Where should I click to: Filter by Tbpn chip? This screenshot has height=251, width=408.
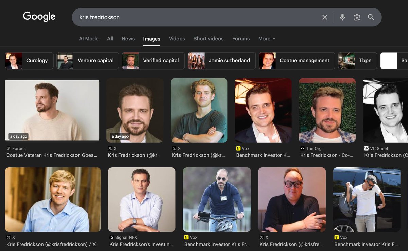click(357, 61)
